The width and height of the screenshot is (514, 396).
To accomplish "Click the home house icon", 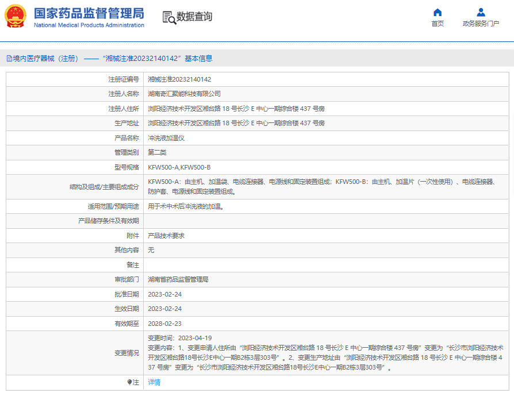I will pyautogui.click(x=438, y=12).
